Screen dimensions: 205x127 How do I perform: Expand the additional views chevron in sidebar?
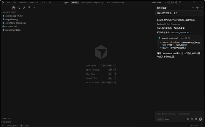tap(34, 8)
